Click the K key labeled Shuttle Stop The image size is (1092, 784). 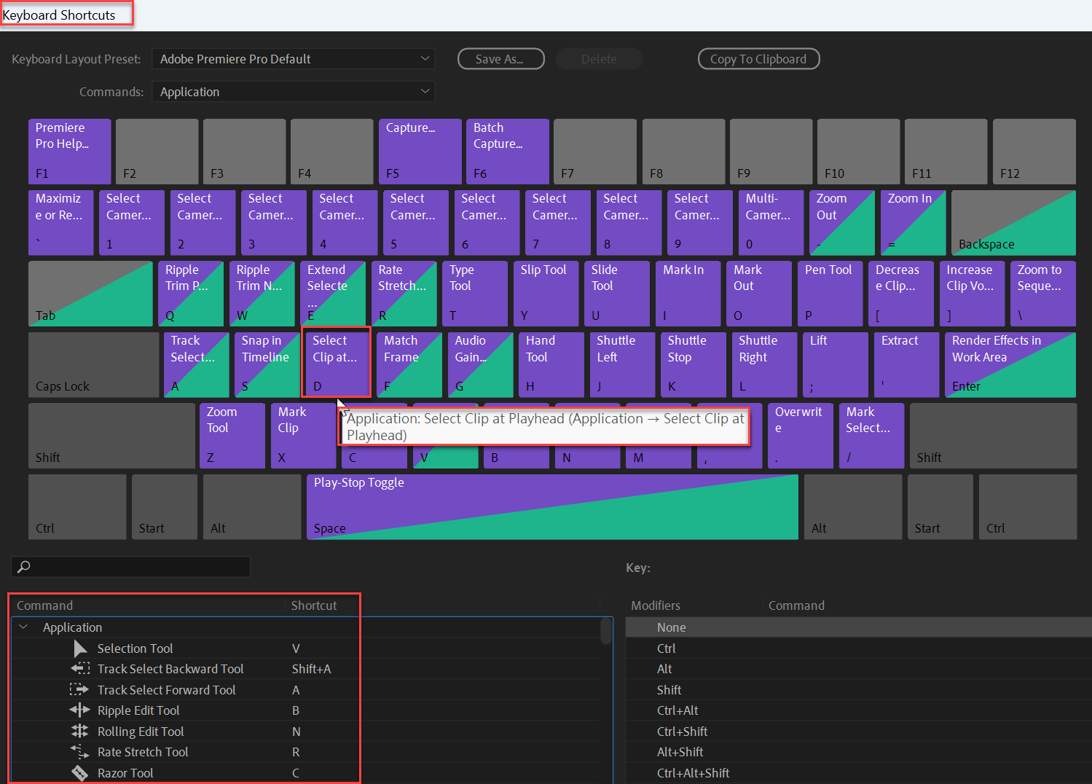click(694, 364)
